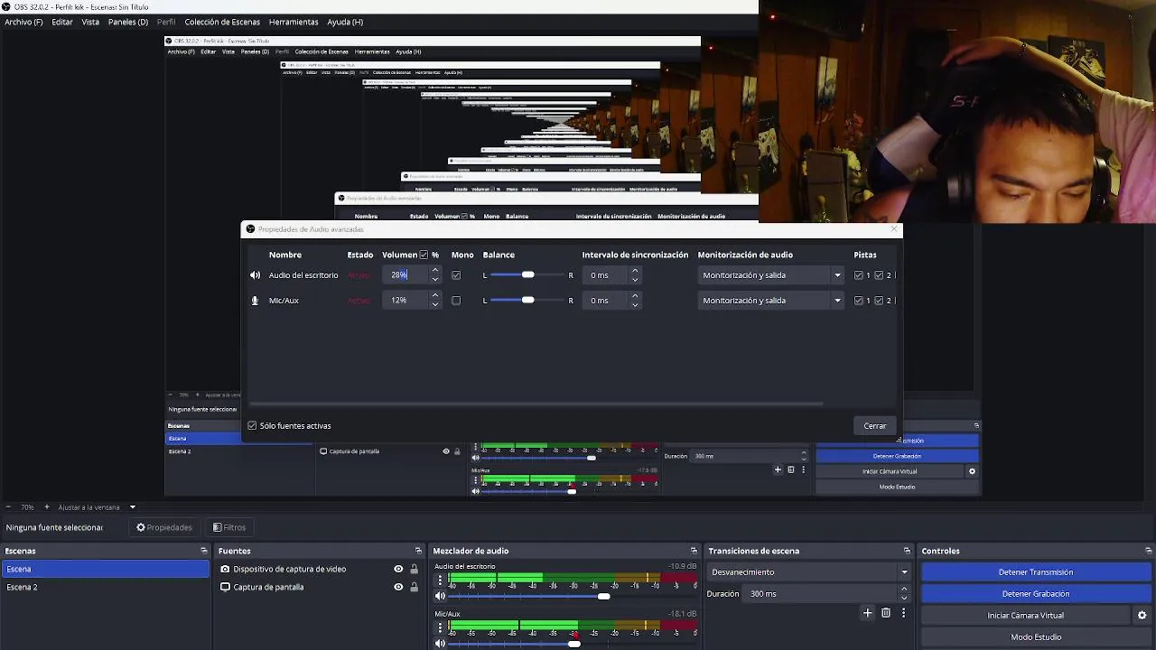Uncheck Mono for Audio del escritorio
This screenshot has height=650, width=1156.
click(456, 275)
